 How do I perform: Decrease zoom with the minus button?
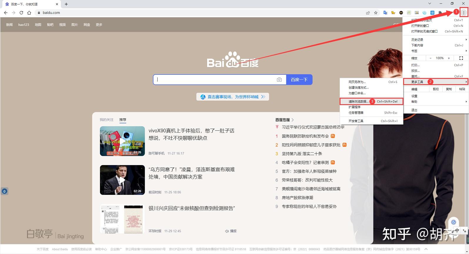coord(430,58)
